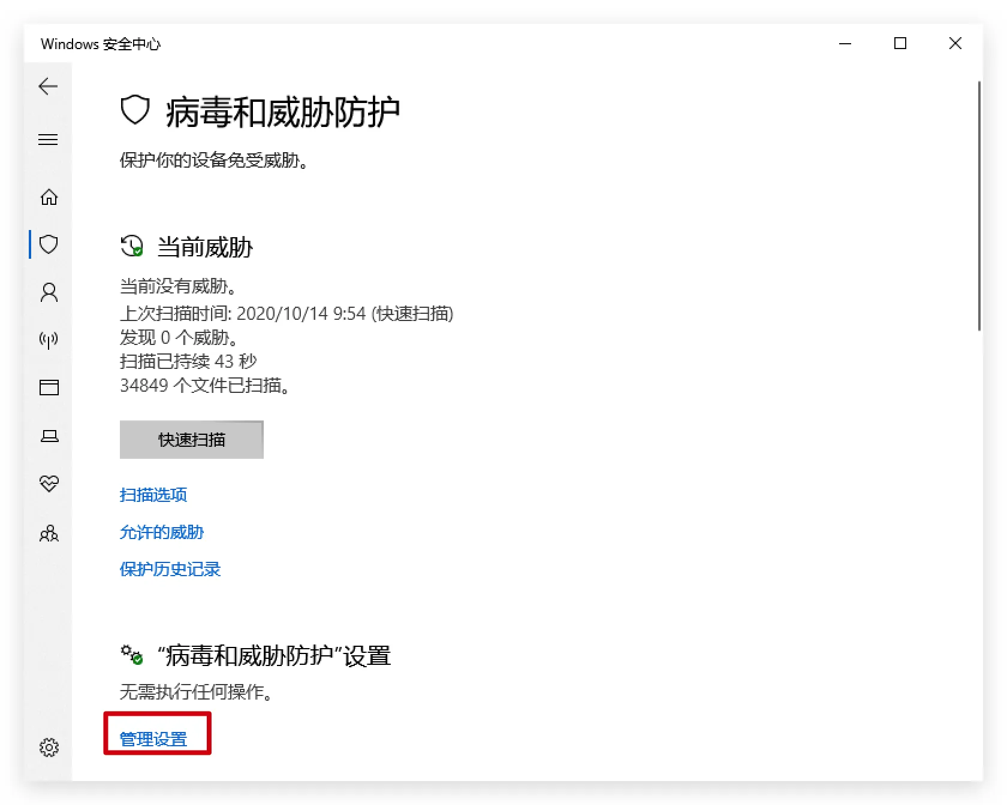This screenshot has height=805, width=1007.
Task: Open the 允许的威胁 link
Action: [162, 532]
